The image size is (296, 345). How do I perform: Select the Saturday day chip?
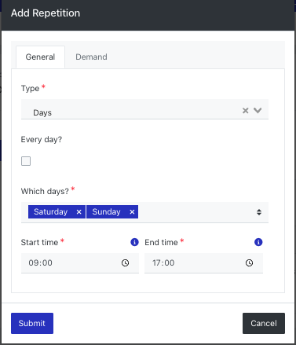[51, 211]
